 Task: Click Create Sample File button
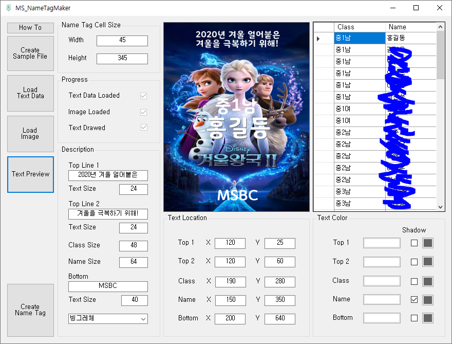30,53
